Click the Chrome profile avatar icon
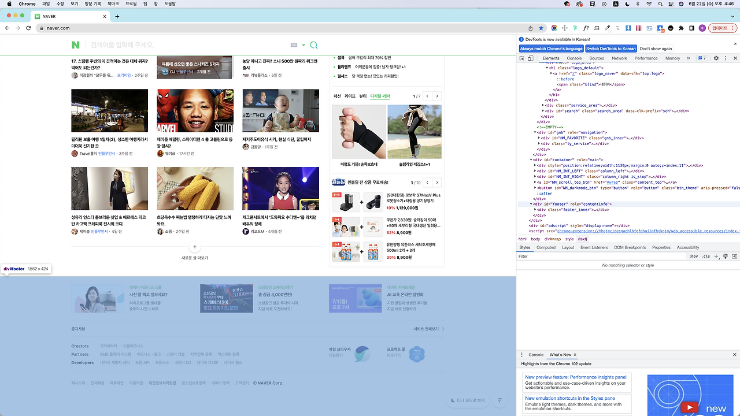 click(703, 28)
